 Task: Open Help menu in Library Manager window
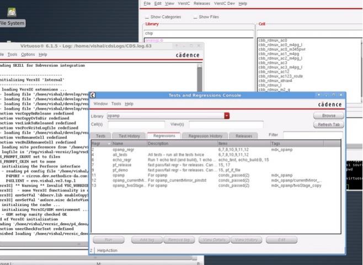[243, 3]
